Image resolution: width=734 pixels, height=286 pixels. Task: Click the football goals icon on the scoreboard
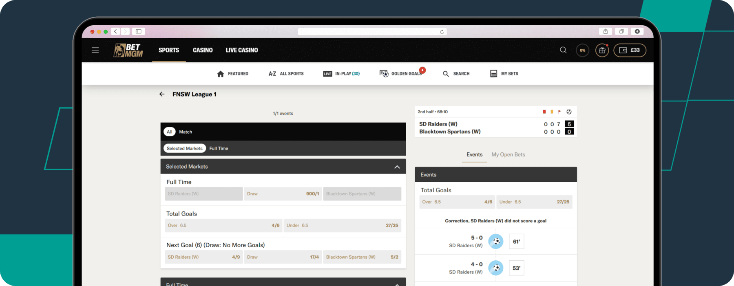[569, 112]
